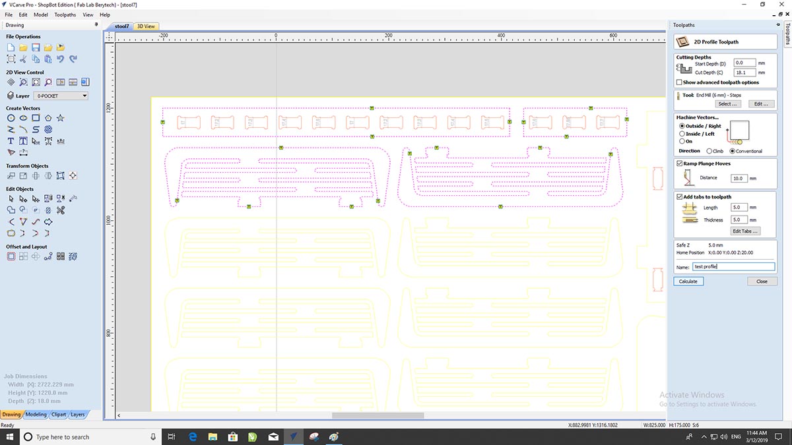
Task: Click the horizontal scrollbar thumb in 2D view
Action: [x=378, y=415]
